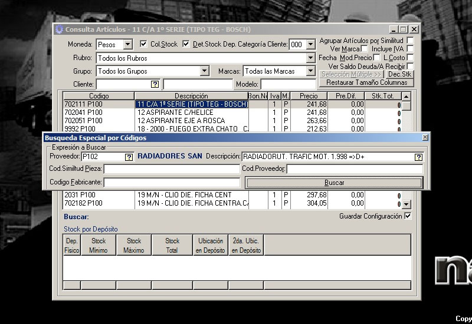Click the Cliente lookup question-mark icon
Viewport: 472px width, 324px height.
point(155,84)
